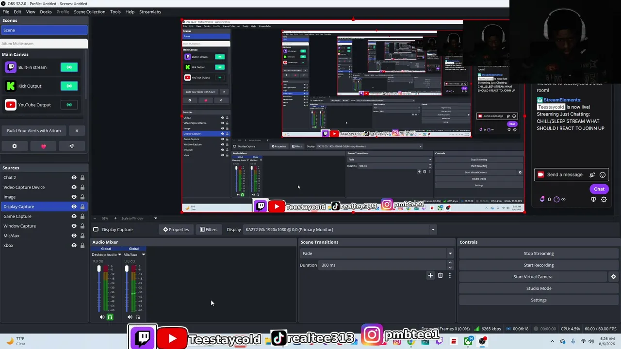621x349 pixels.
Task: Open source Properties button
Action: coord(176,230)
